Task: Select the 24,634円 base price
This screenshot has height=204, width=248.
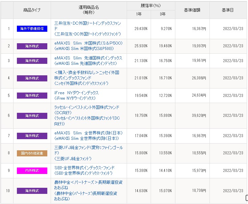Action: (x=199, y=95)
